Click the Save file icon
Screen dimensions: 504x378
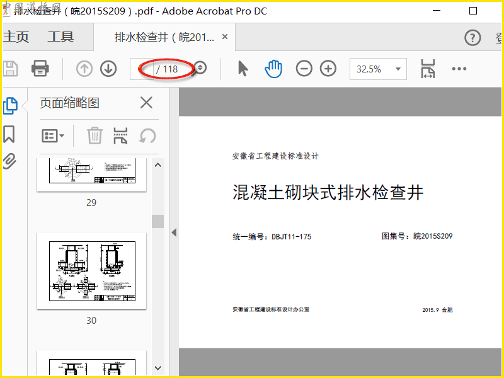[x=10, y=69]
